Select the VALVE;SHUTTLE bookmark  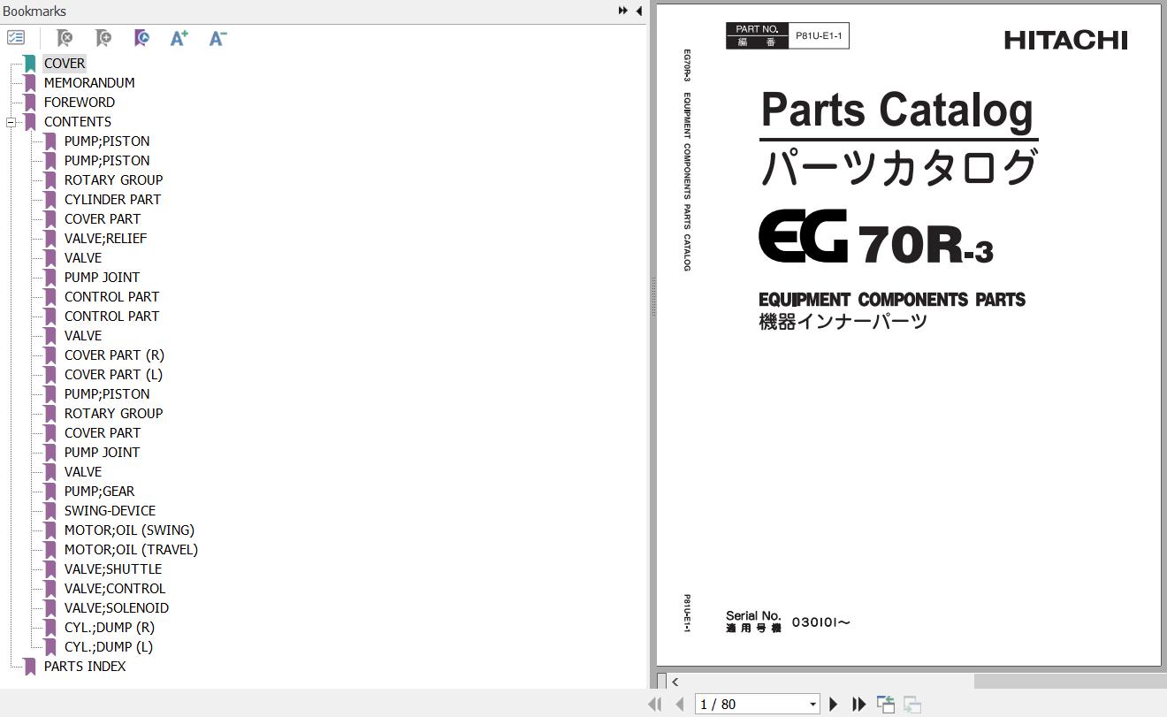point(113,569)
